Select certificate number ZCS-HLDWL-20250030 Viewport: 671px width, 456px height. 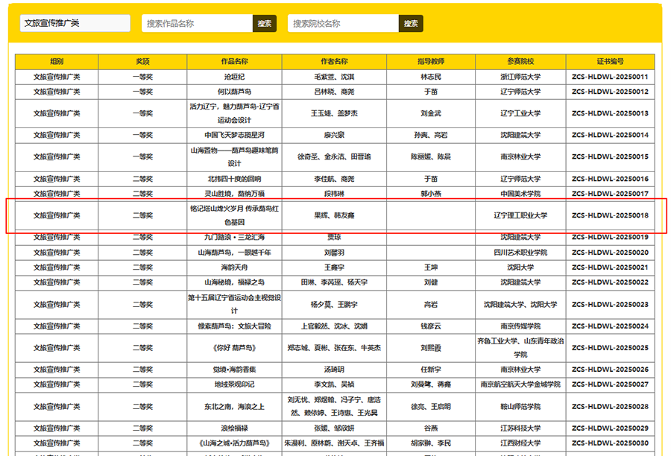610,443
